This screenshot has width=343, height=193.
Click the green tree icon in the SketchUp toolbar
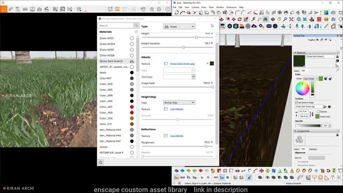click(x=236, y=26)
